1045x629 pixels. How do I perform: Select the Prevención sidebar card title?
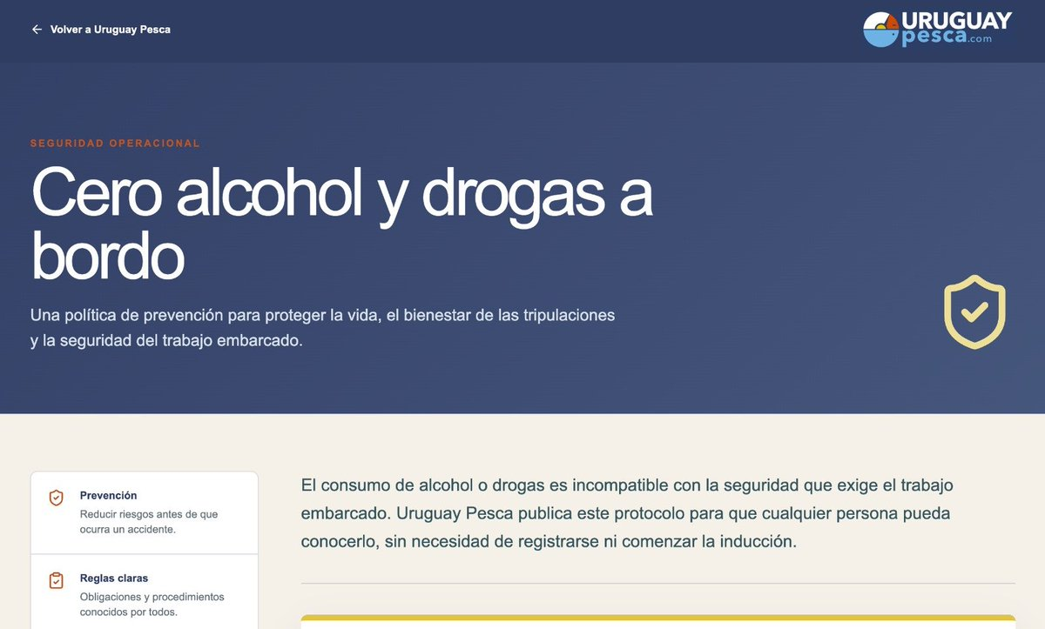click(108, 495)
